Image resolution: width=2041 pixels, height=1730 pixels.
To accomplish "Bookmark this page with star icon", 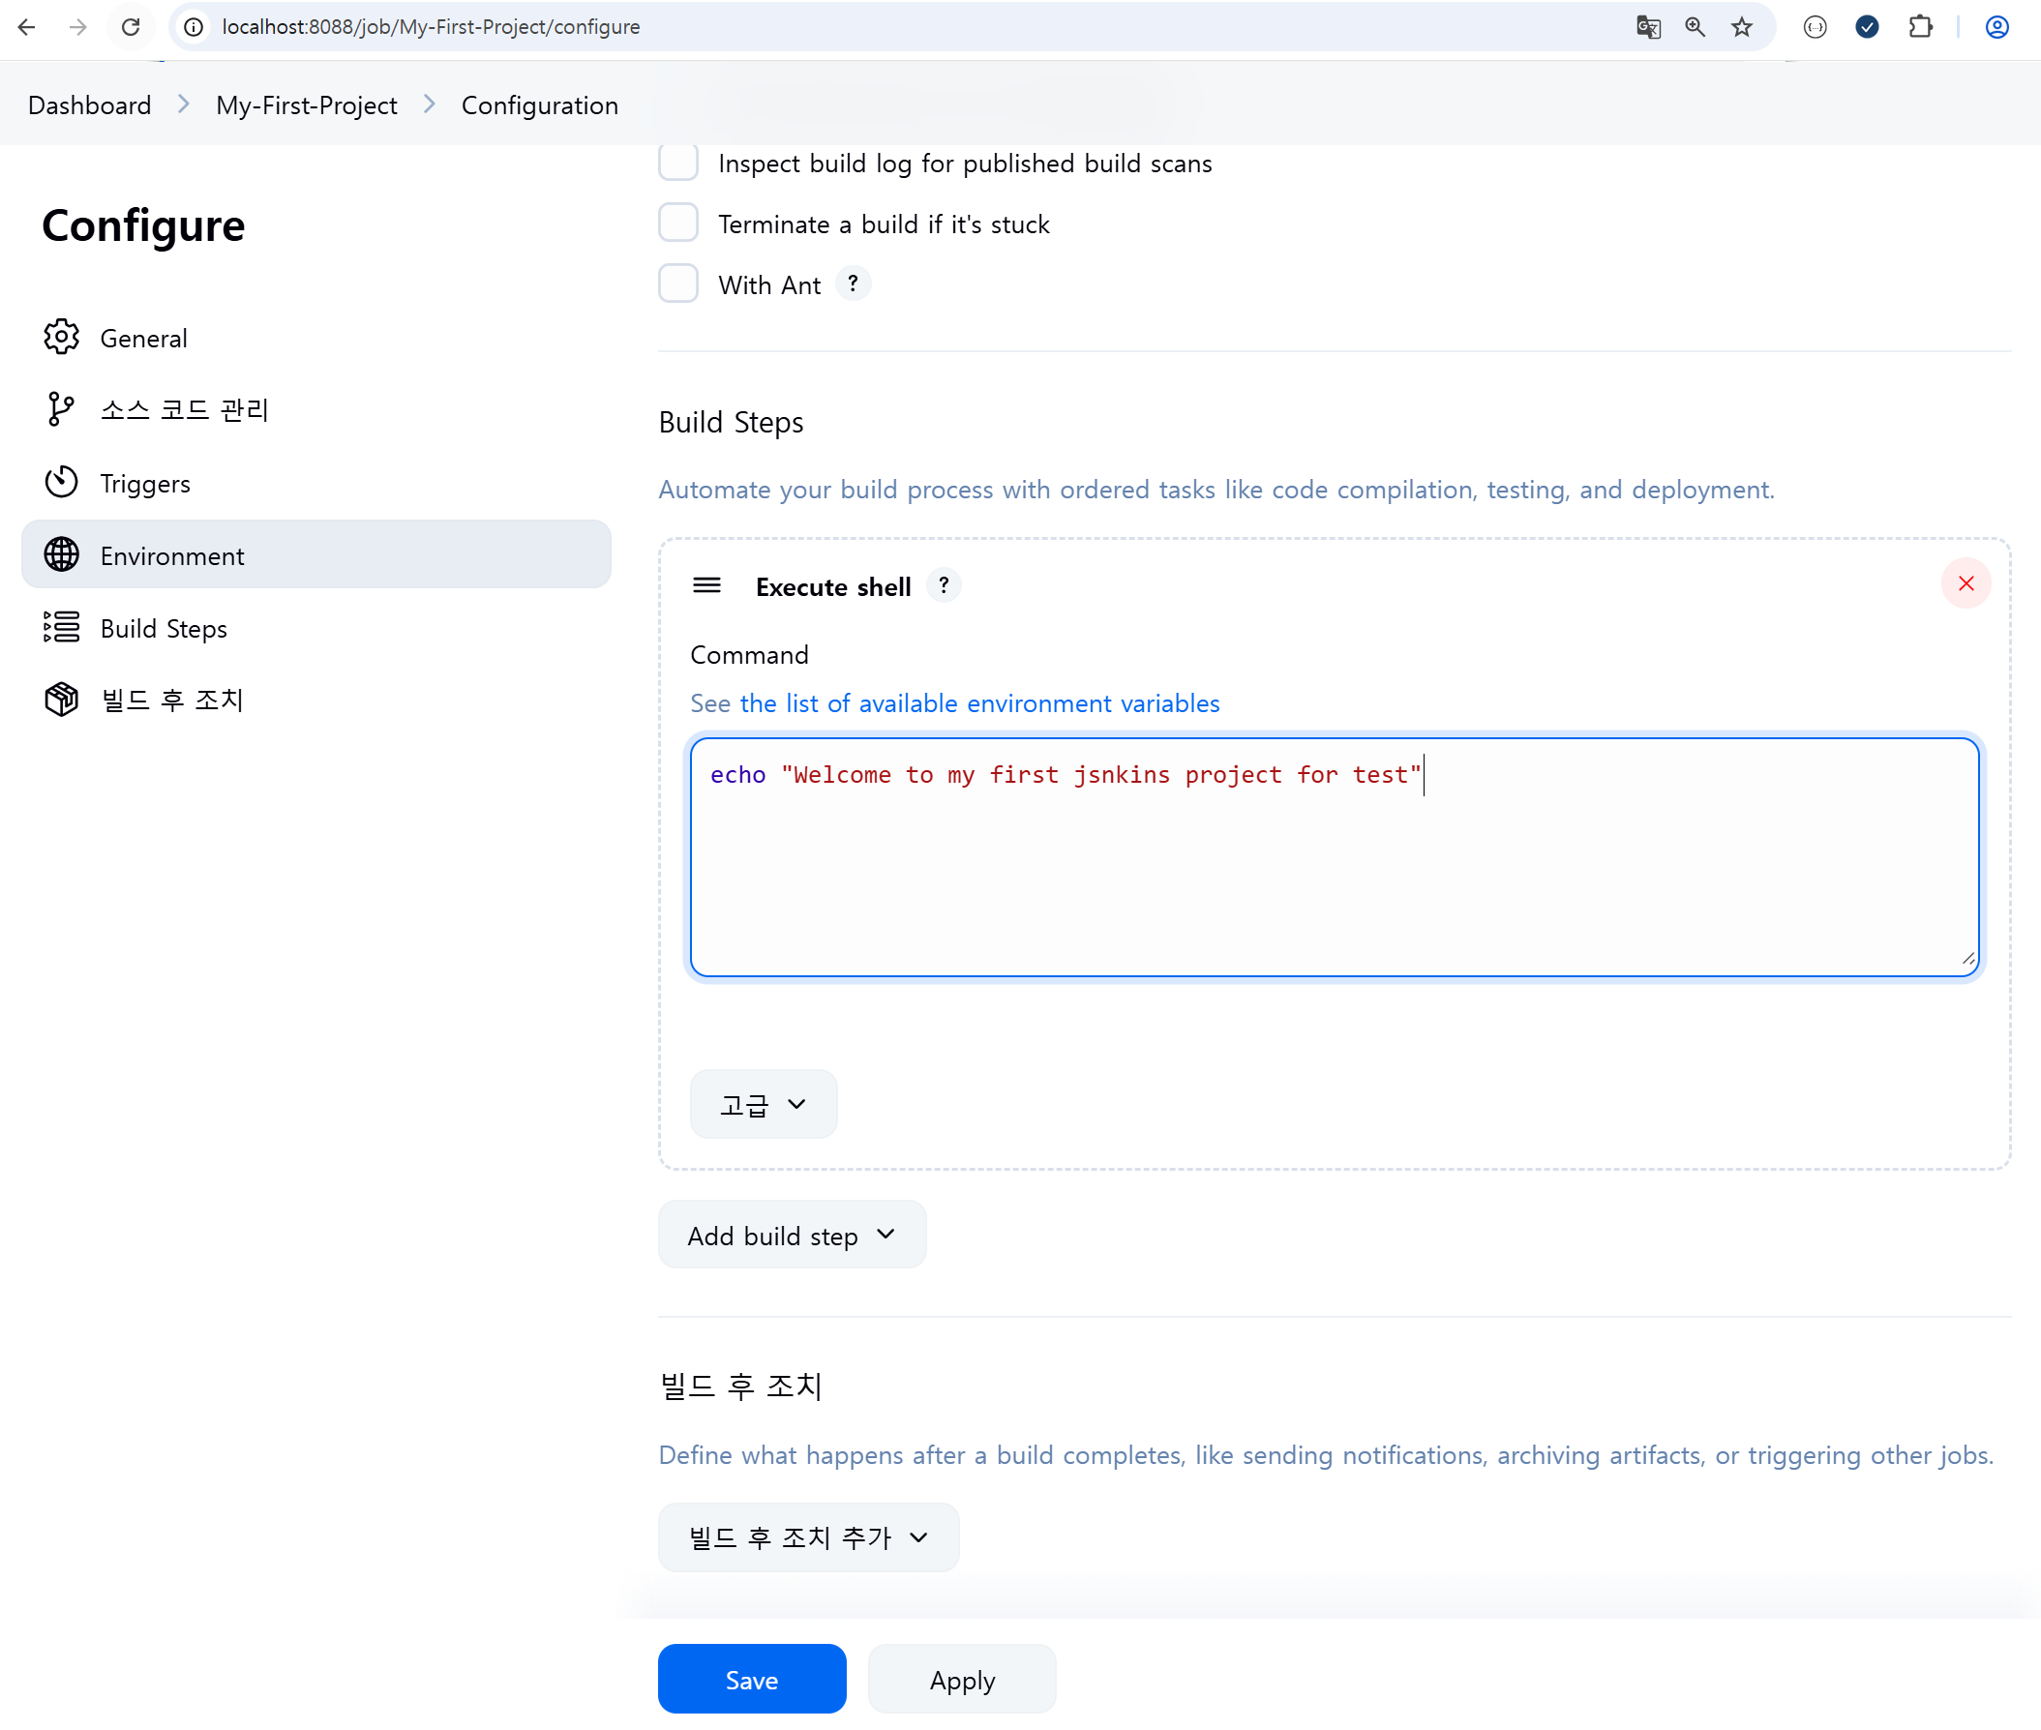I will (1741, 27).
